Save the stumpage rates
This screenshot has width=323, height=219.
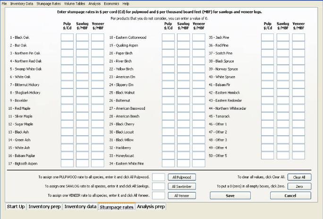click(230, 195)
